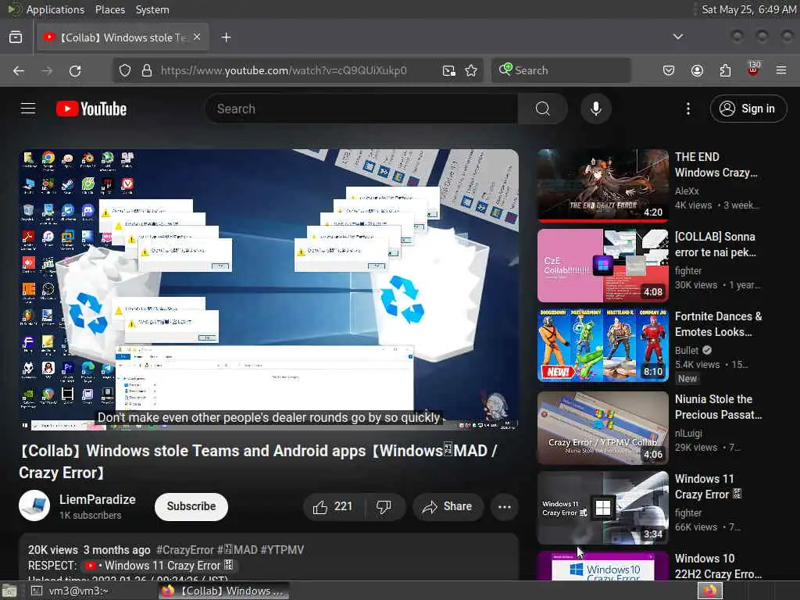
Task: Focus the browser Search box
Action: 561,70
